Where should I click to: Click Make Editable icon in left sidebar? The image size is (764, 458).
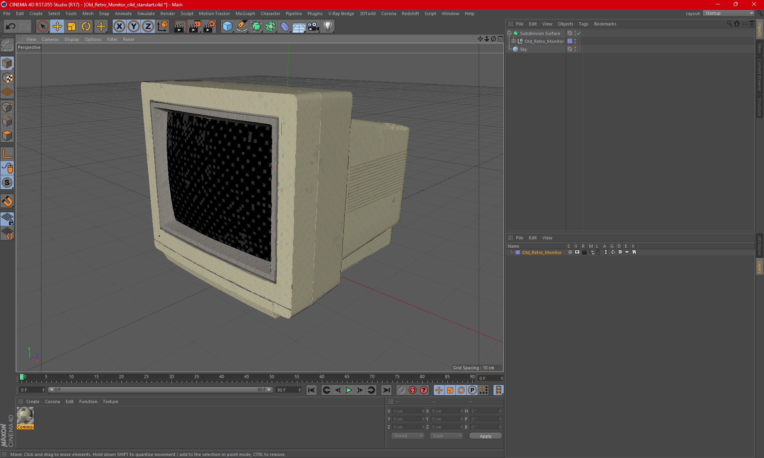pyautogui.click(x=7, y=46)
